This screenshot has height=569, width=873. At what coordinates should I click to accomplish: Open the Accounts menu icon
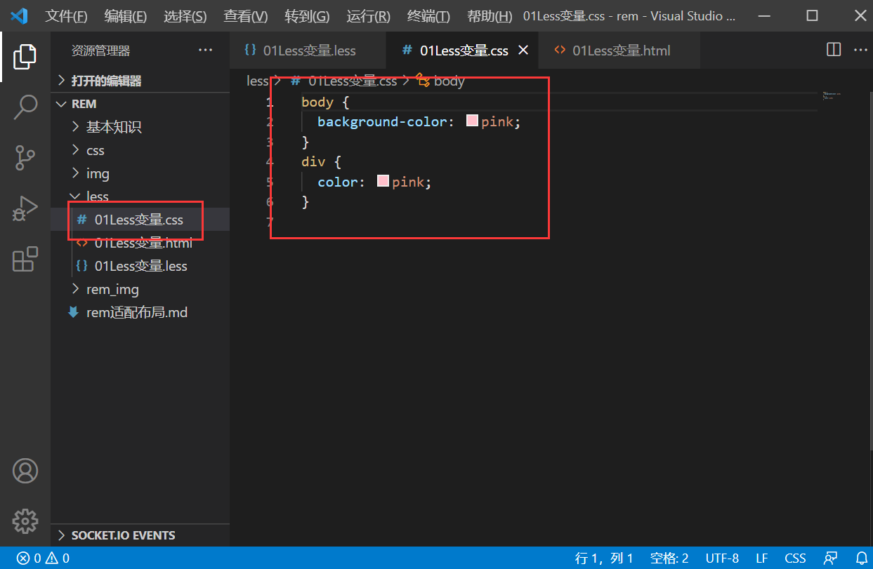[x=25, y=471]
